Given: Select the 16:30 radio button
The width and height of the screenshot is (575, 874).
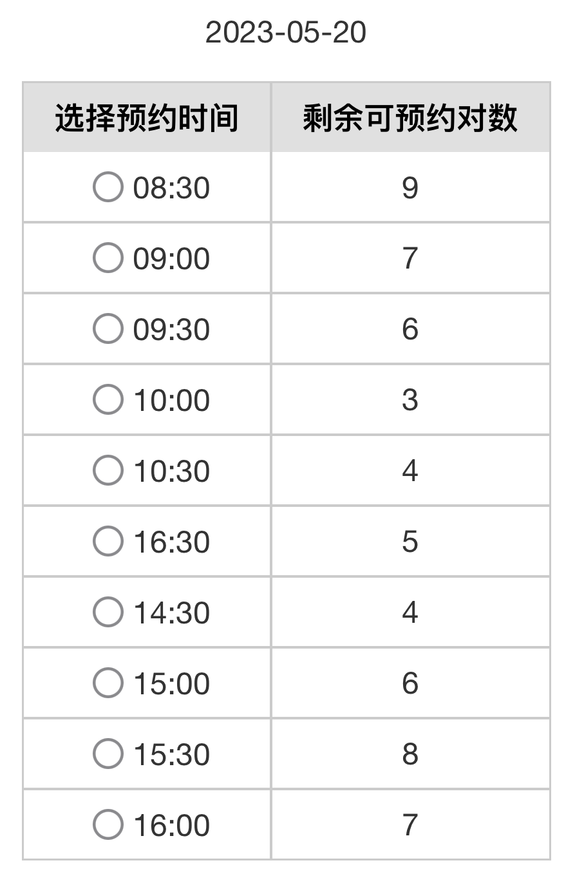Looking at the screenshot, I should point(108,542).
